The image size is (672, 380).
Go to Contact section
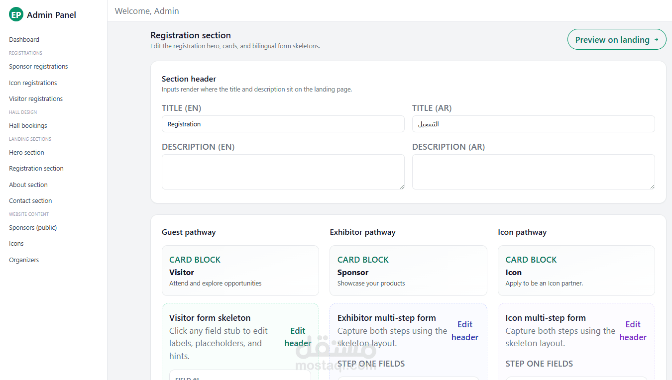coord(30,200)
